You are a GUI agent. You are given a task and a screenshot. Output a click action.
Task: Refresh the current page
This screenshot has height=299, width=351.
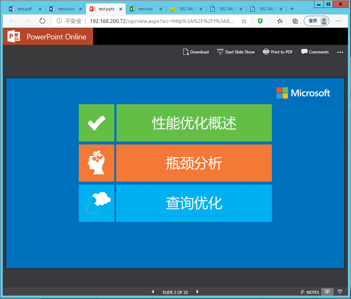tap(42, 21)
